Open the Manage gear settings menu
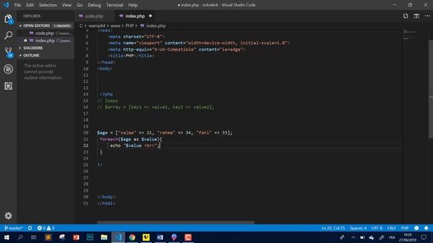The image size is (433, 243). (8, 215)
